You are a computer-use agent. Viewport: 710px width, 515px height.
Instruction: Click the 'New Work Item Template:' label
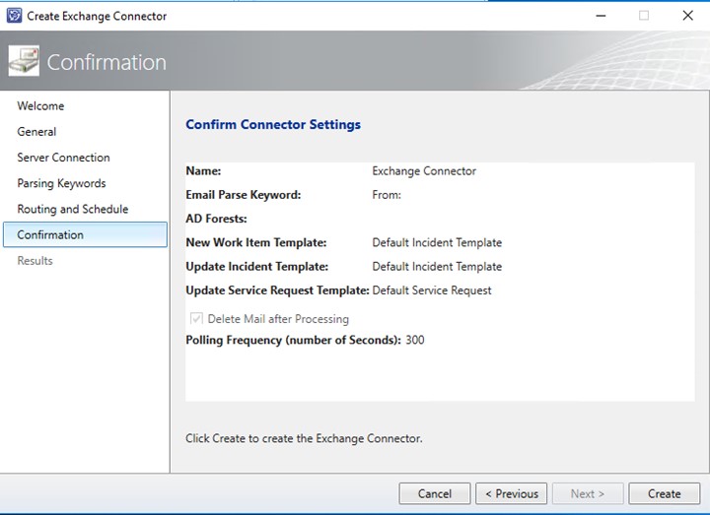(x=255, y=242)
